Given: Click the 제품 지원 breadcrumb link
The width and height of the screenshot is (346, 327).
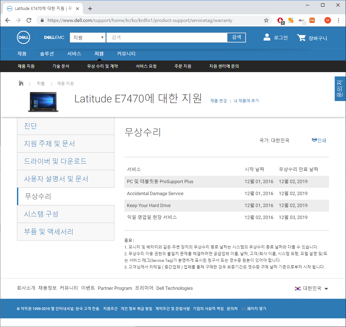Looking at the screenshot, I should click(65, 83).
